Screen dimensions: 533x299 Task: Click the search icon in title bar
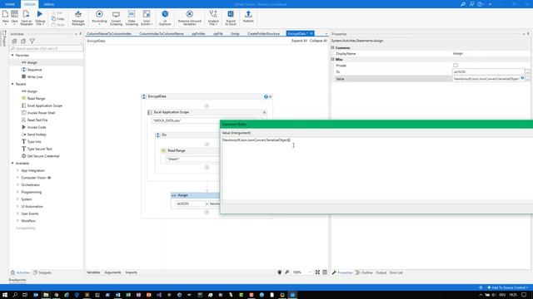463,4
